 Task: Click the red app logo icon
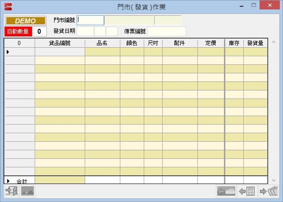8,7
